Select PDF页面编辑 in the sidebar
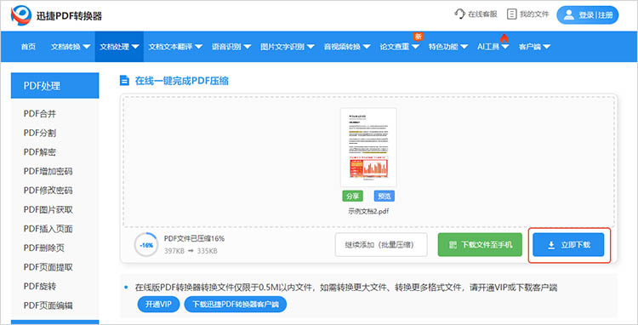 tap(48, 305)
